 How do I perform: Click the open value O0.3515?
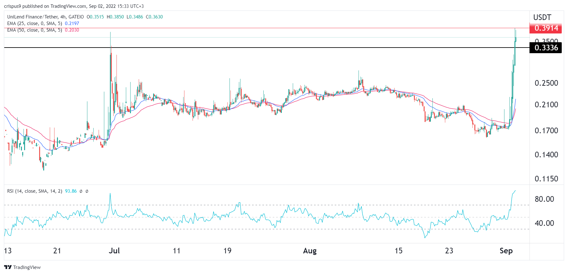[x=95, y=17]
